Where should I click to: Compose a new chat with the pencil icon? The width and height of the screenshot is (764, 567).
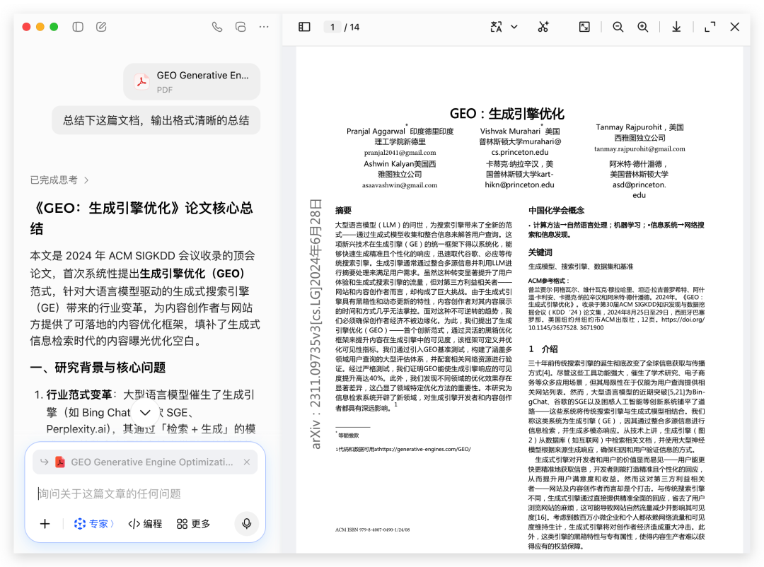[x=100, y=26]
